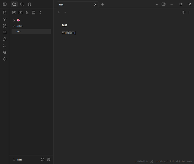Open settings with the gear icon
The image size is (194, 164).
pos(49,160)
